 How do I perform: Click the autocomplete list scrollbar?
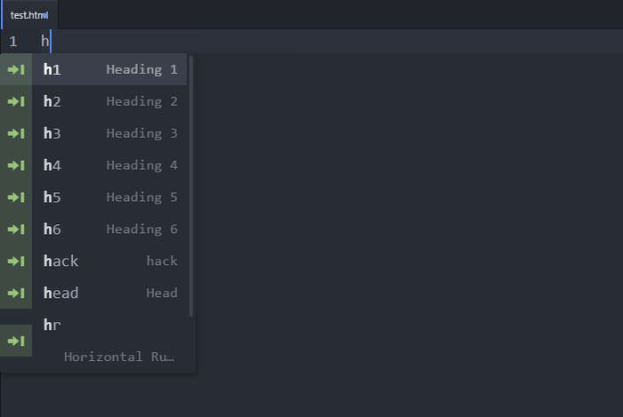click(x=191, y=187)
